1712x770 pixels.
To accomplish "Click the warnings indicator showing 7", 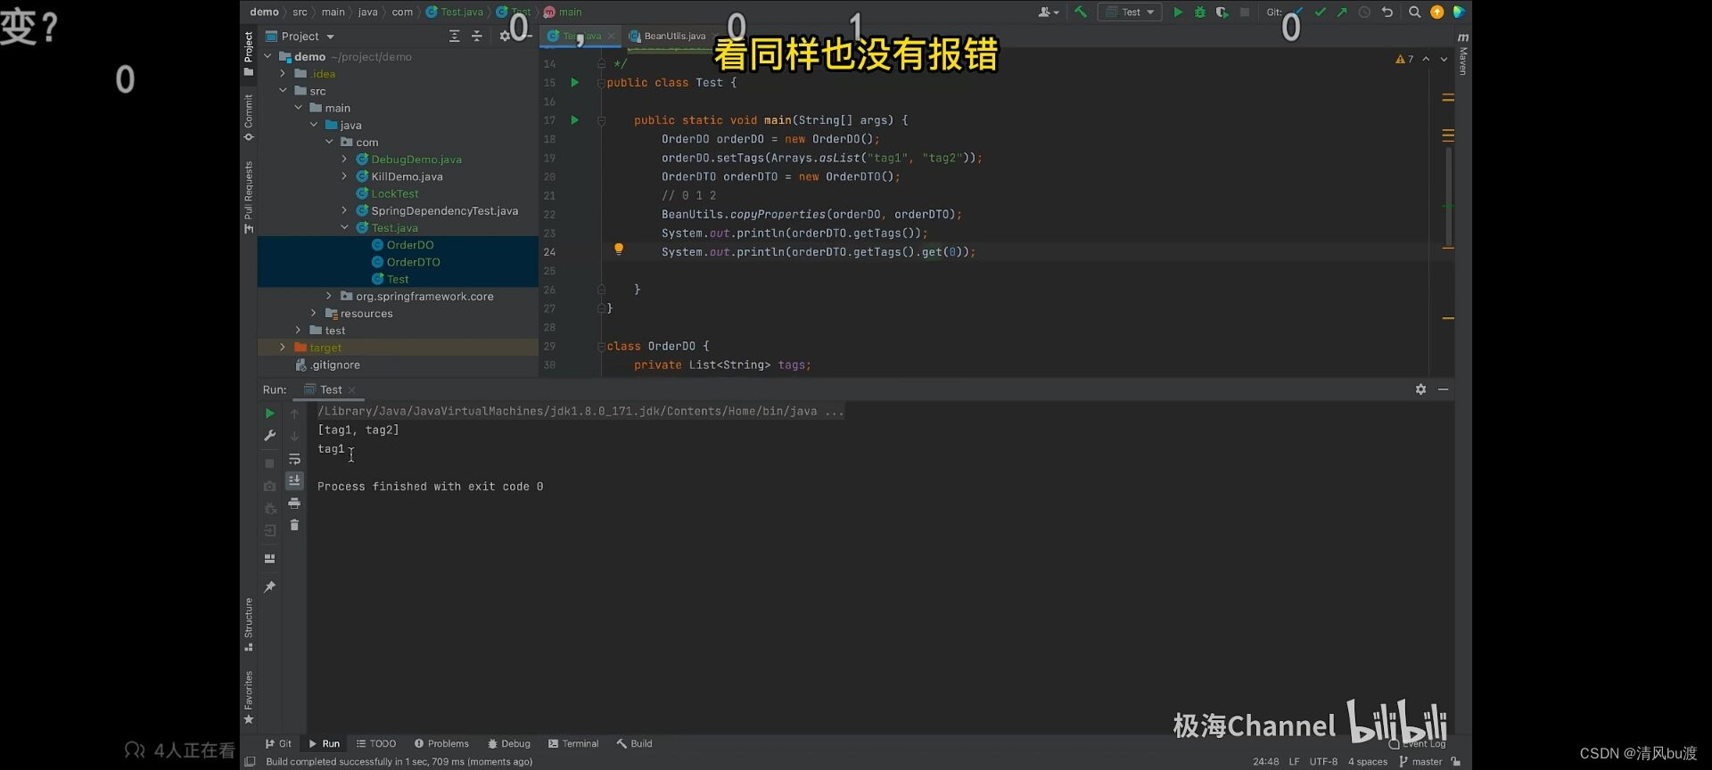I will [x=1404, y=59].
